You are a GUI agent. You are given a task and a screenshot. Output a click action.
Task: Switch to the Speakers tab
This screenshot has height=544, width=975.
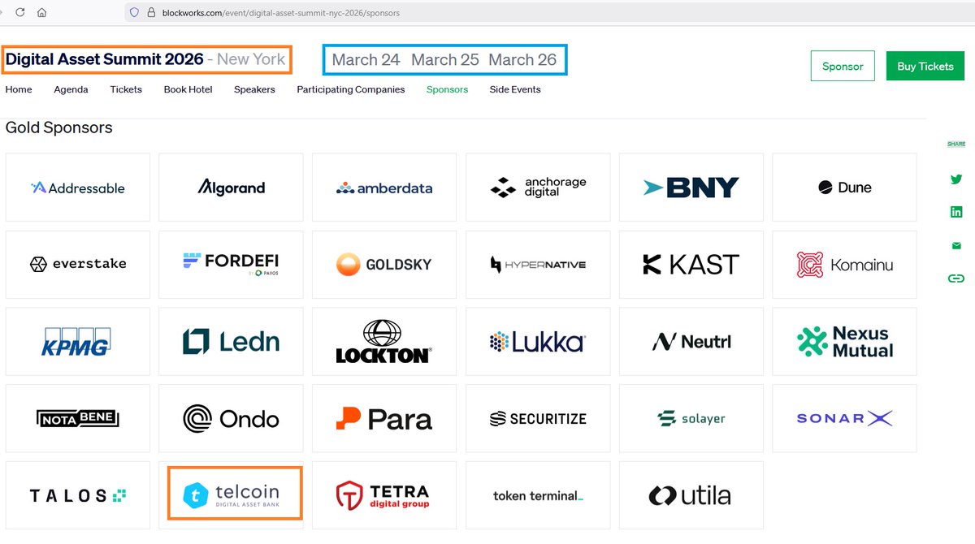[x=254, y=89]
